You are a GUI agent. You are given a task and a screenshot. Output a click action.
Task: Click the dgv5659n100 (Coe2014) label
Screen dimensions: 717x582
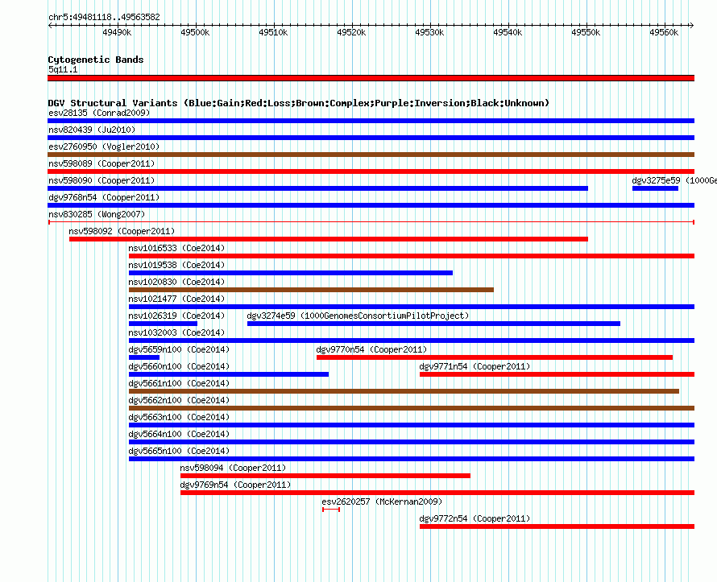[179, 349]
